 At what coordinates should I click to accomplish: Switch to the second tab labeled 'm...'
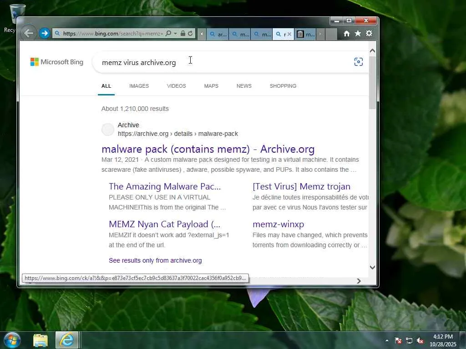click(x=240, y=34)
